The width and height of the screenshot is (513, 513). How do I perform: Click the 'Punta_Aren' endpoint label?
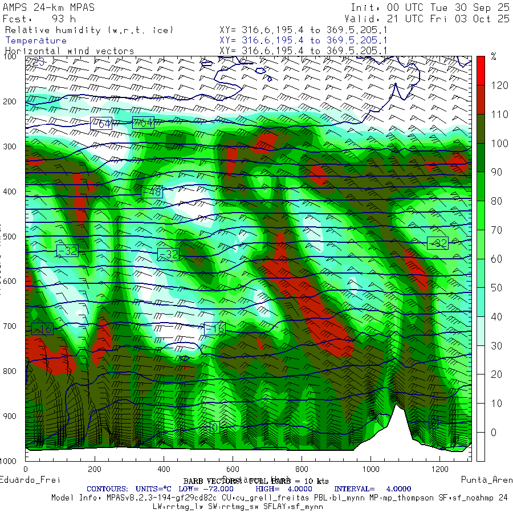pos(487,480)
